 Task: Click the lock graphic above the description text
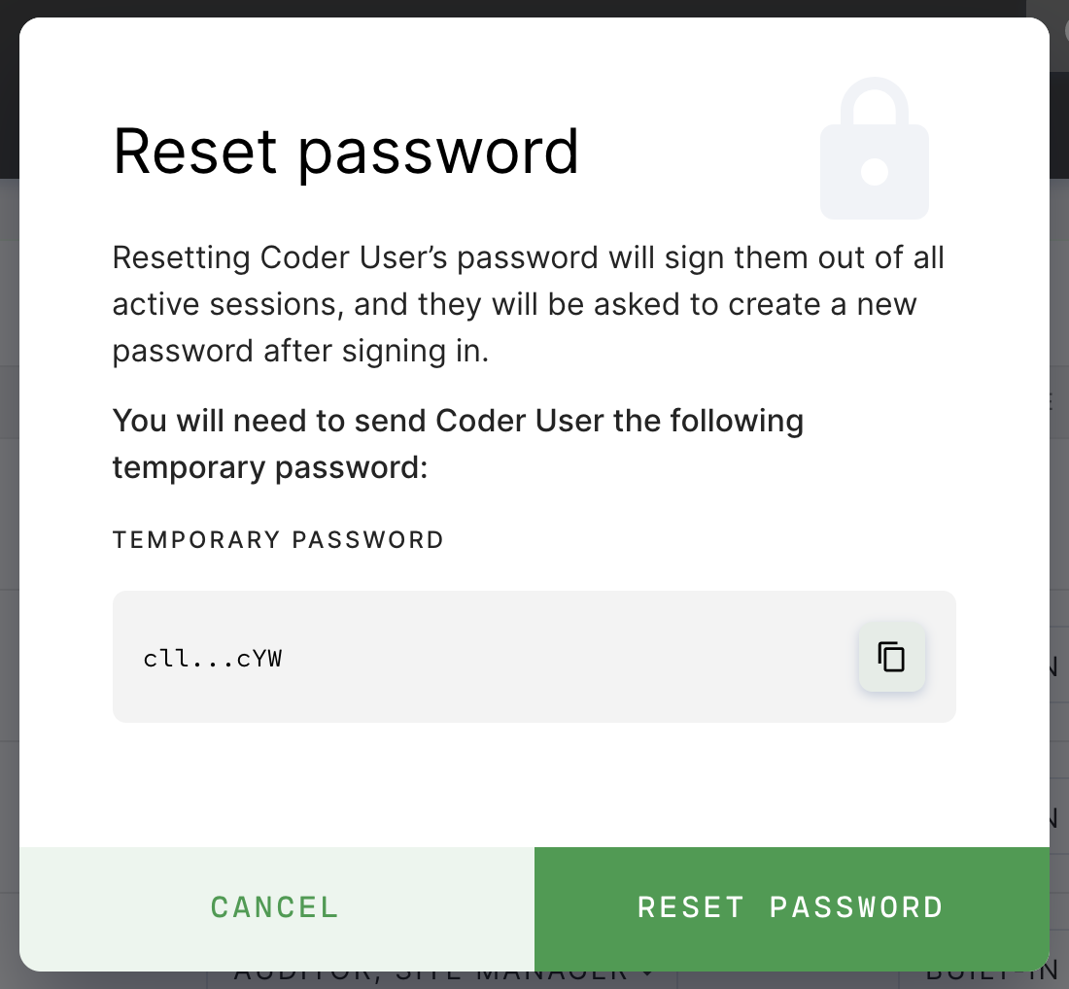[874, 148]
